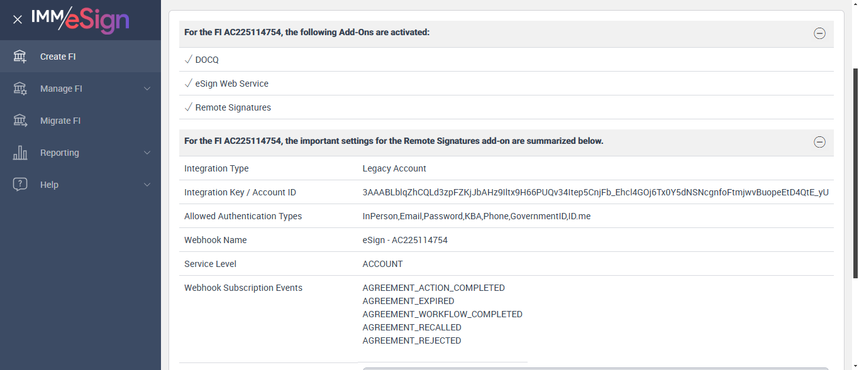Select the Migrate FI menu item
This screenshot has height=370, width=859.
[60, 121]
